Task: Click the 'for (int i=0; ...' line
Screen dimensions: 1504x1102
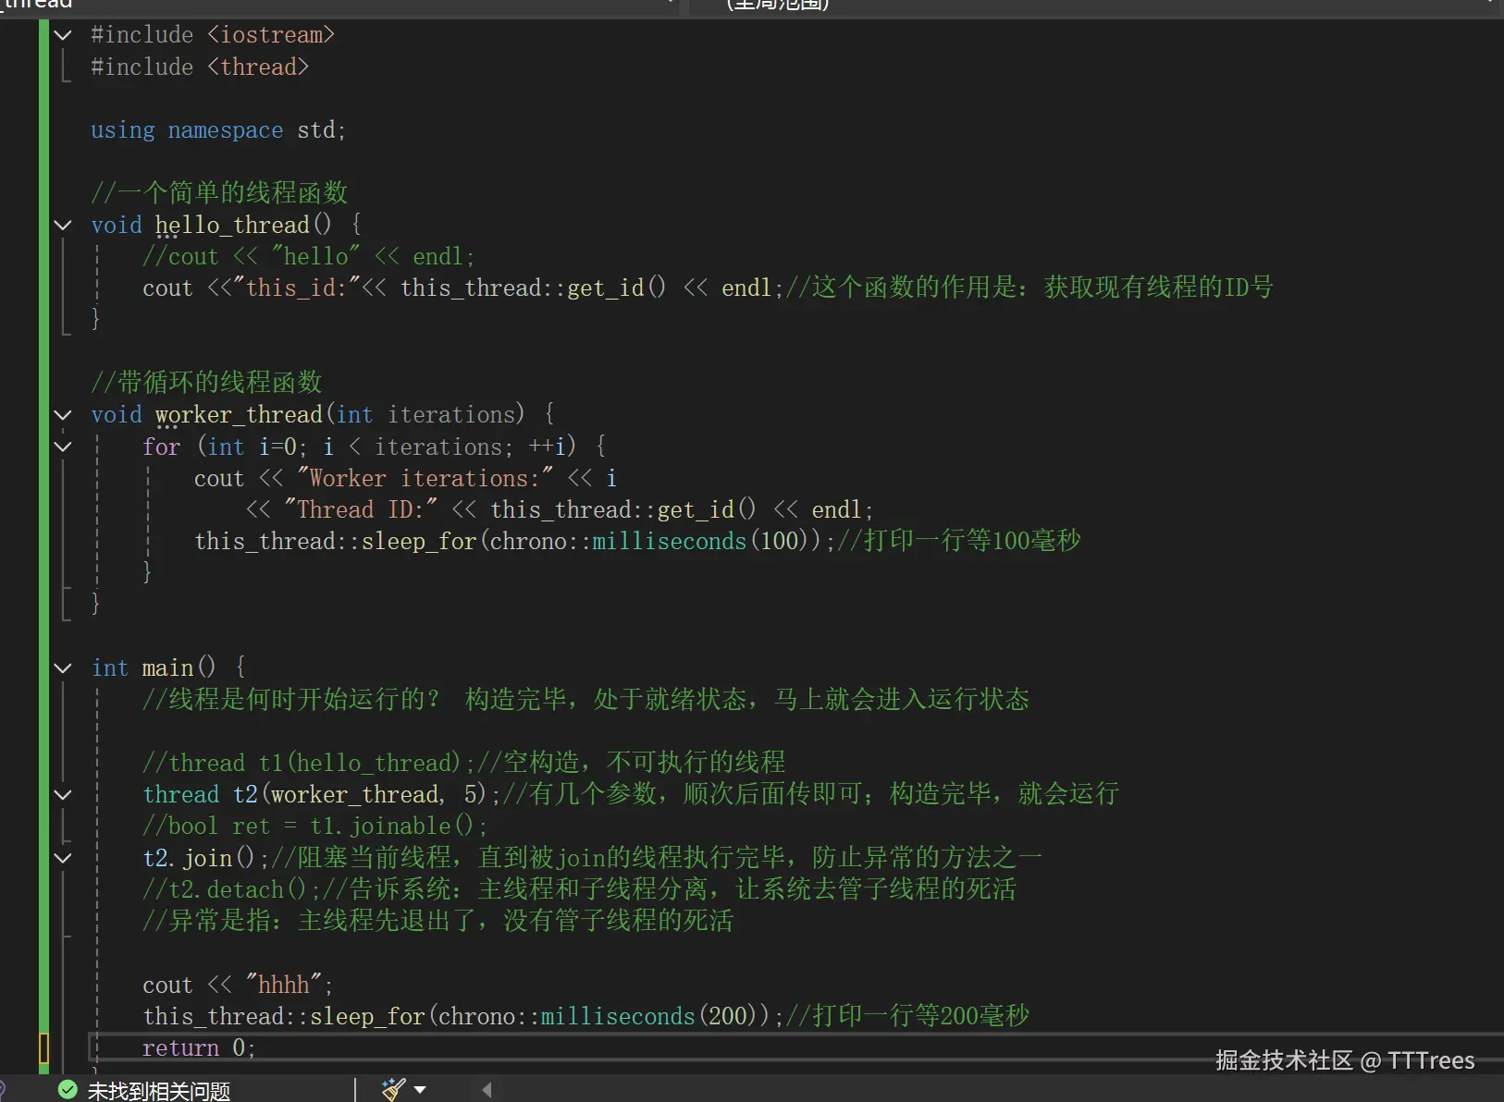Action: pyautogui.click(x=374, y=447)
